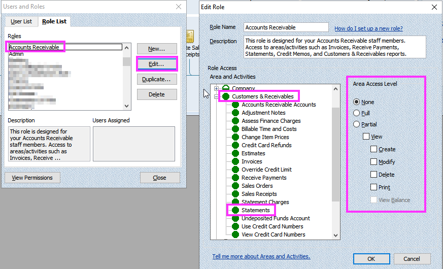
Task: Select Invoices in the activities tree
Action: [x=252, y=161]
